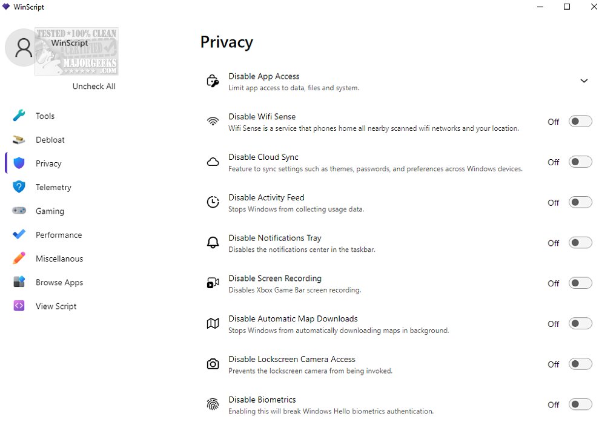Viewport: 599px width, 425px height.
Task: Click the Telemetry question-mark shield icon
Action: 19,187
